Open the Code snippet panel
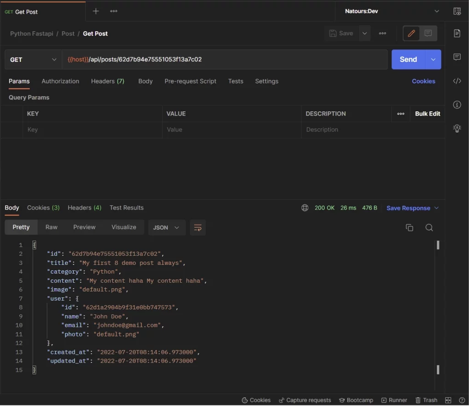This screenshot has width=469, height=406. 457,81
